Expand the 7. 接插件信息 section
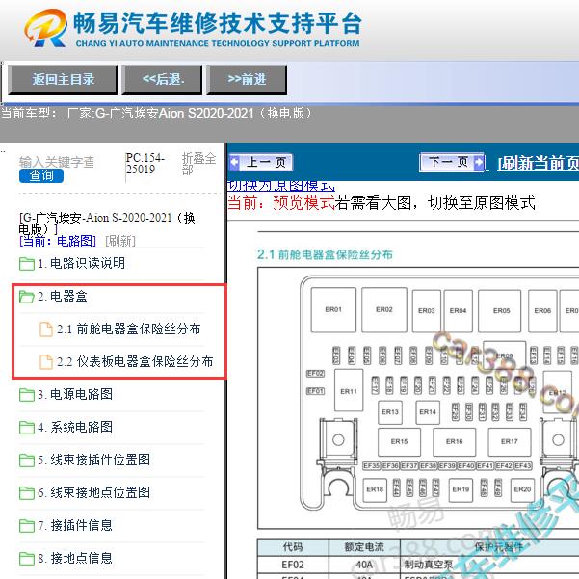 tap(75, 526)
